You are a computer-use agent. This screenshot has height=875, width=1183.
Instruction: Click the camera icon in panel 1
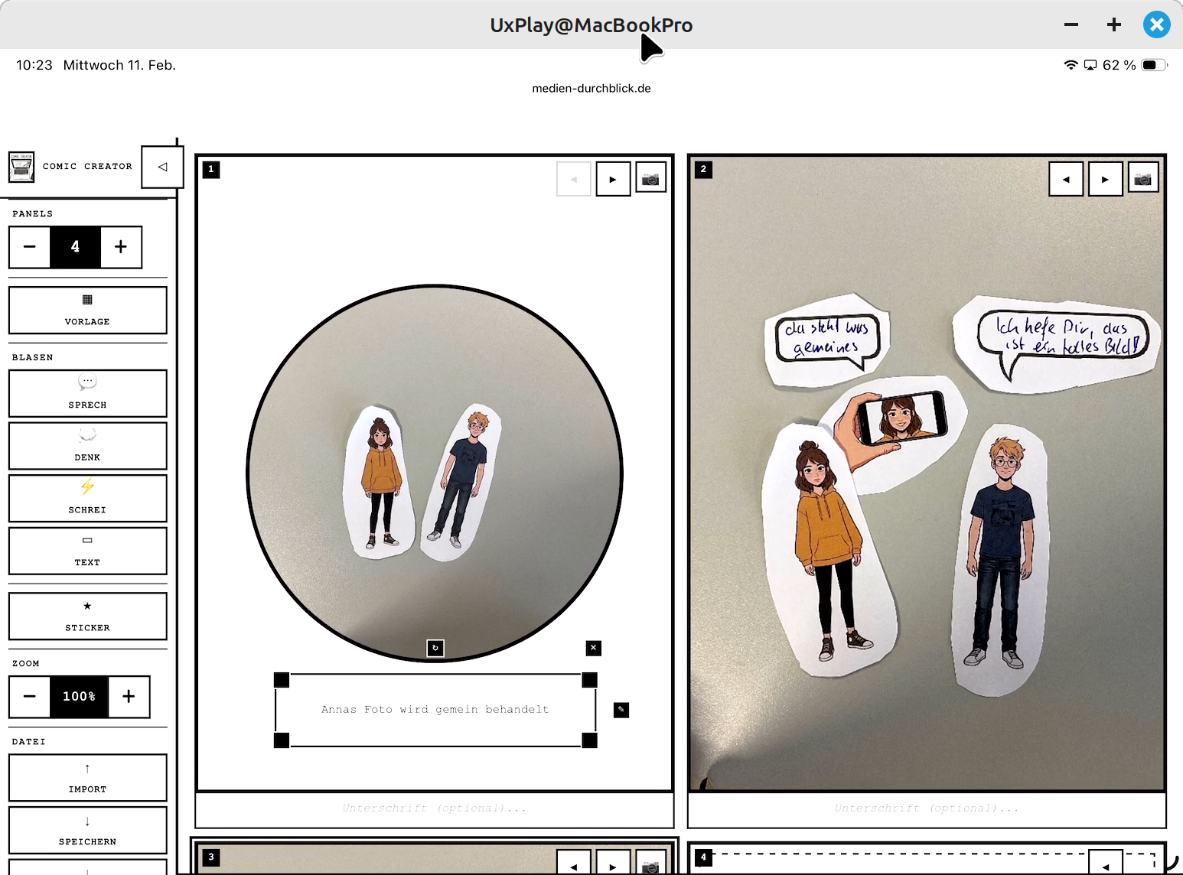[650, 177]
